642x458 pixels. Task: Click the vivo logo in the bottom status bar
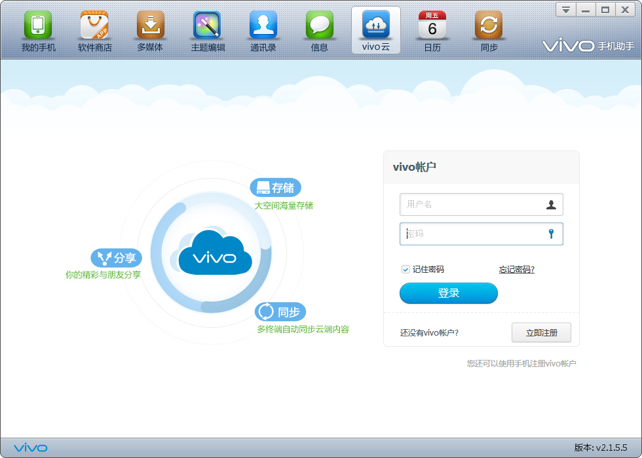(x=31, y=448)
